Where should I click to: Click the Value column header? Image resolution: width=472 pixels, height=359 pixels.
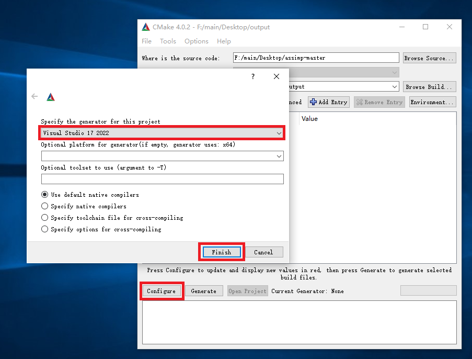click(x=309, y=119)
